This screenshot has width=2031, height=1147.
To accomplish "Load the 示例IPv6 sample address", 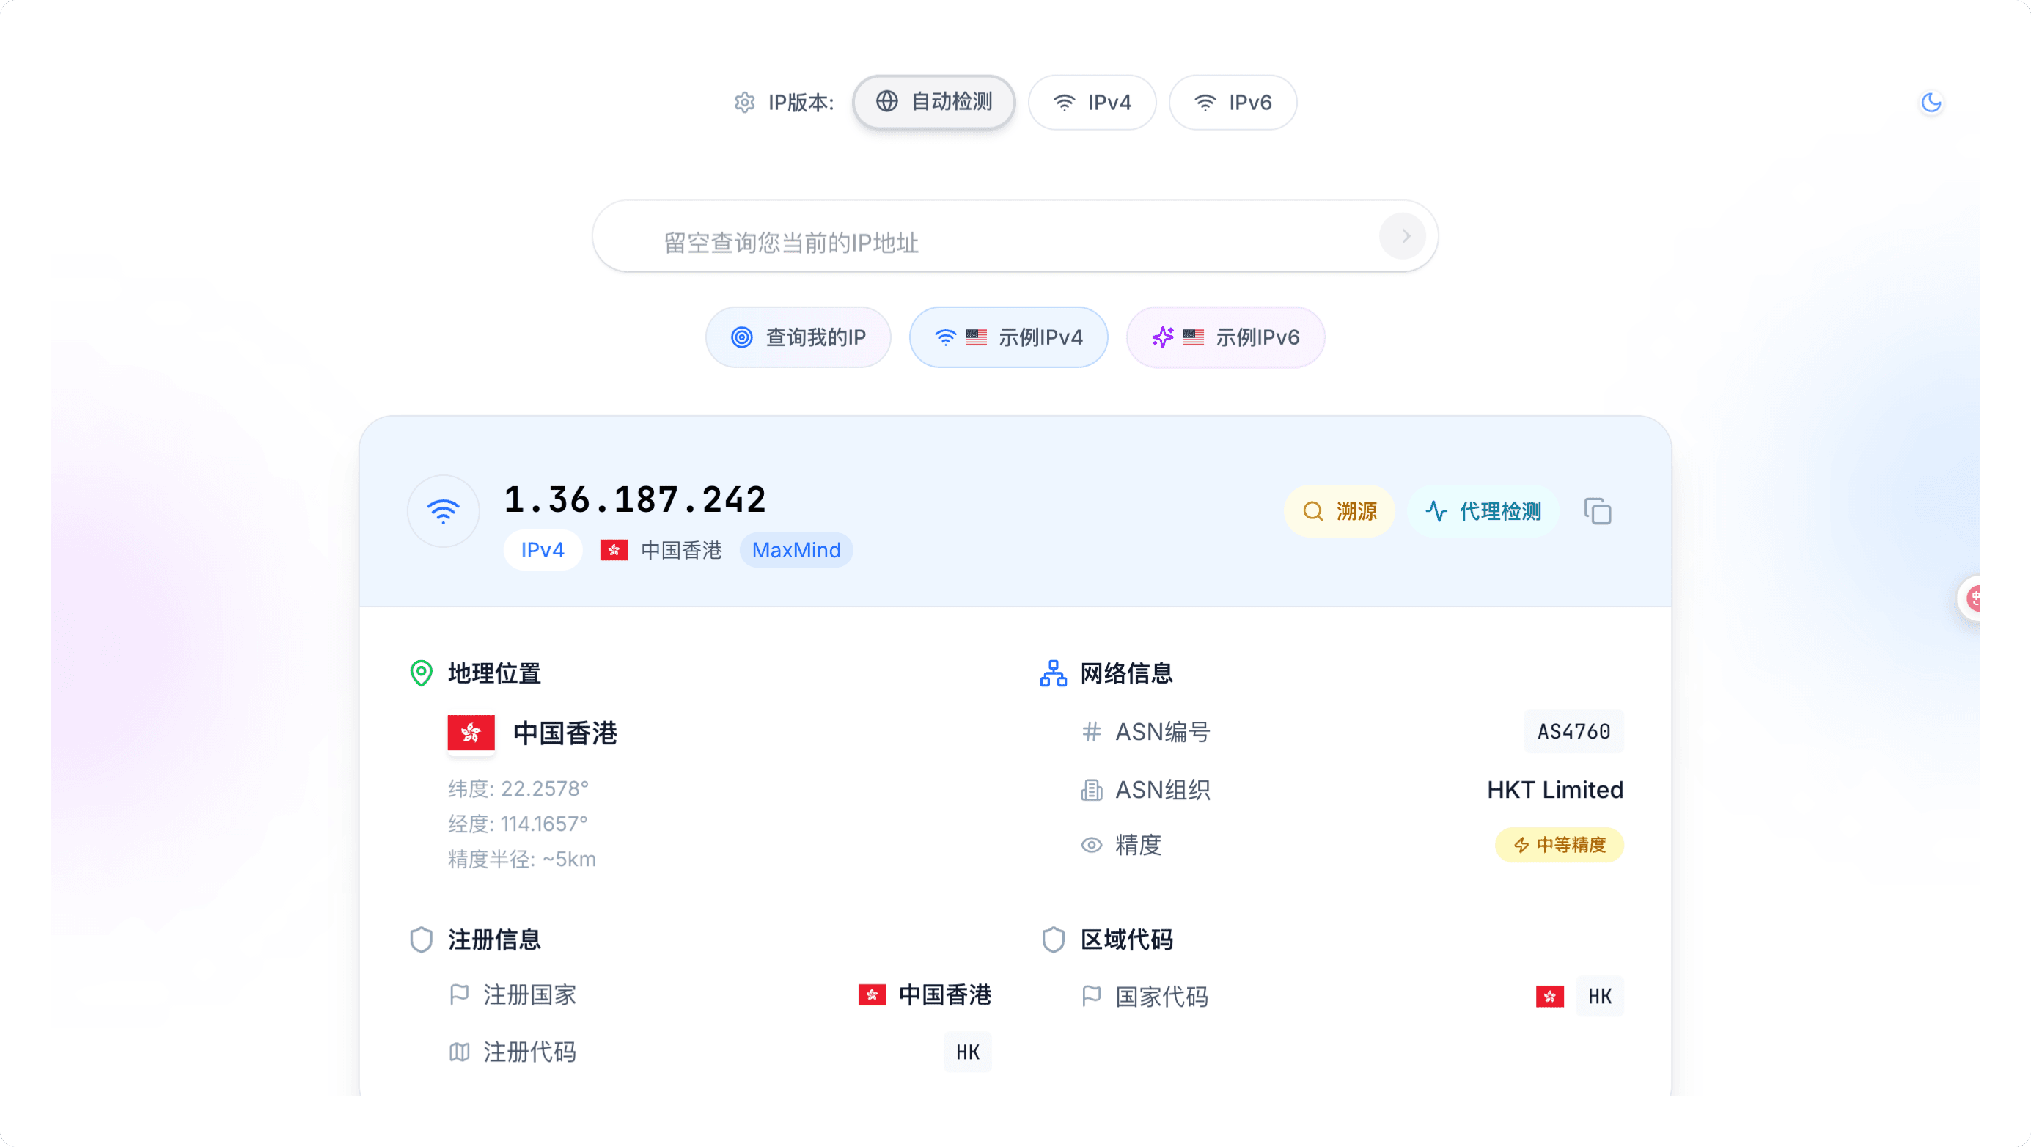I will (x=1225, y=337).
